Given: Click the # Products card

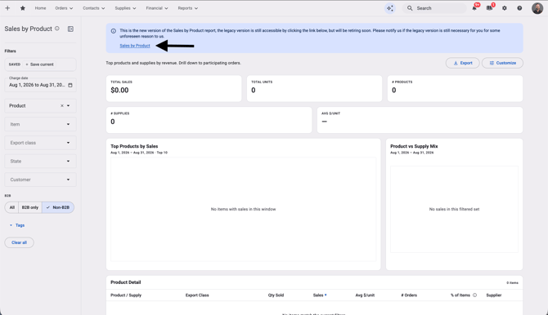Looking at the screenshot, I should (x=455, y=89).
